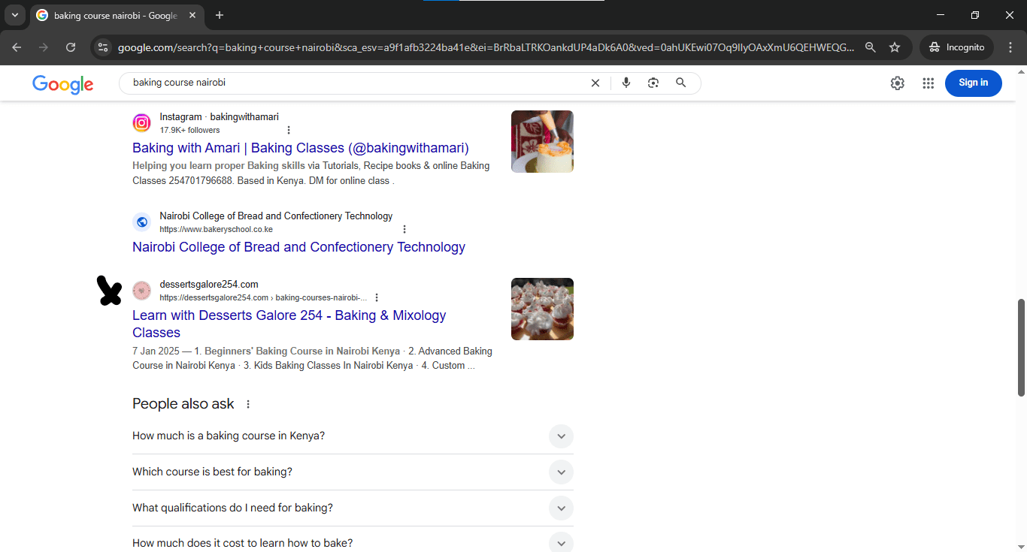Image resolution: width=1027 pixels, height=552 pixels.
Task: Open Nairobi College of Bread and Confectionery link
Action: (298, 247)
